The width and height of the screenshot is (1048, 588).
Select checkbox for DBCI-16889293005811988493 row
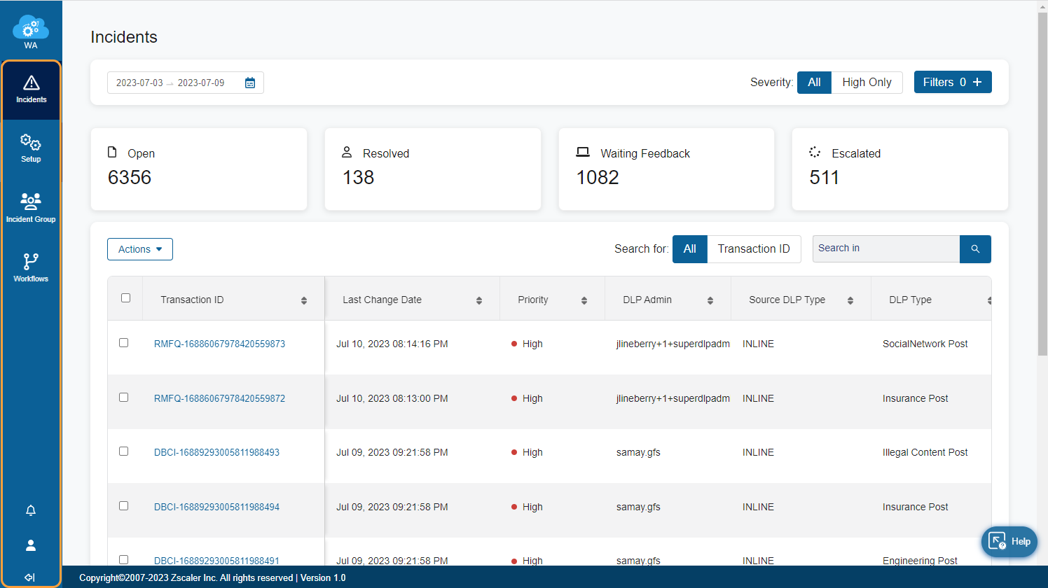tap(124, 451)
